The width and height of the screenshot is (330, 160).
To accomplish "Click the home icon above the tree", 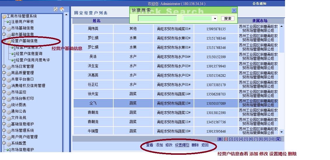I will tap(62, 9).
